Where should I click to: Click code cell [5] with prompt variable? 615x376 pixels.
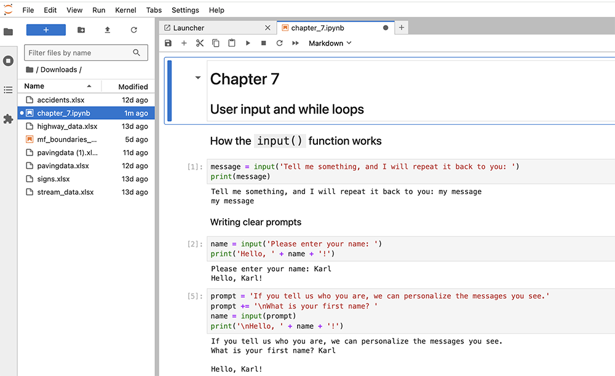pos(412,311)
